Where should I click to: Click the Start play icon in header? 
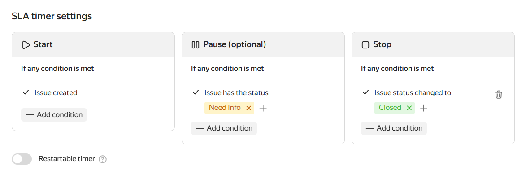point(26,45)
